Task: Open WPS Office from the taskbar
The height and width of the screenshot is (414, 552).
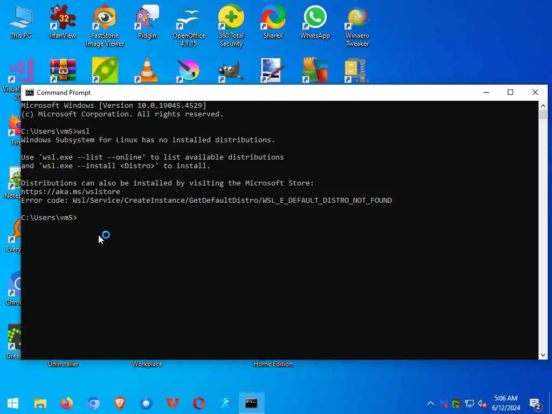Action: 172,403
